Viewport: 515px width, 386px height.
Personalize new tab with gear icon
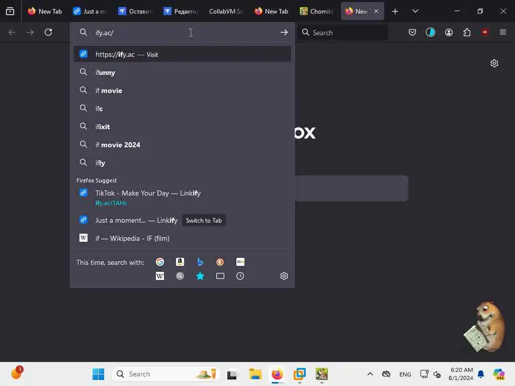494,63
